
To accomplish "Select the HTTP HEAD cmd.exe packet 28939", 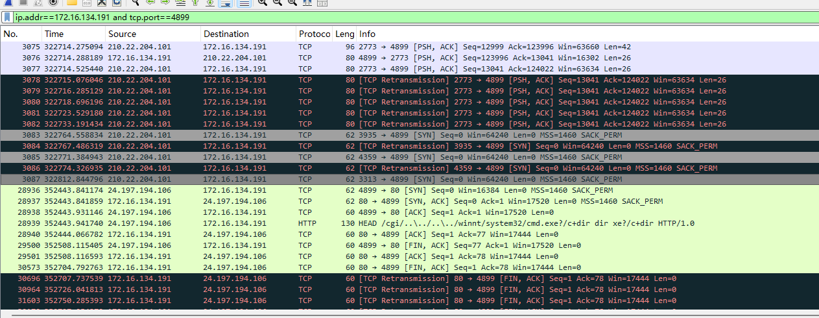I will (x=409, y=223).
